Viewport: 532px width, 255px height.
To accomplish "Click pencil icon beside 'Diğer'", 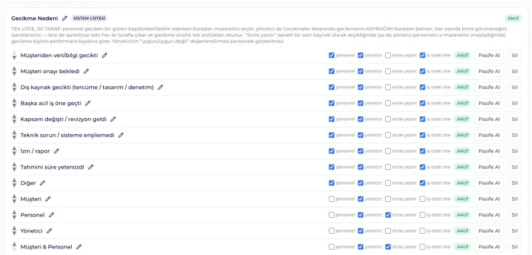I will point(43,183).
